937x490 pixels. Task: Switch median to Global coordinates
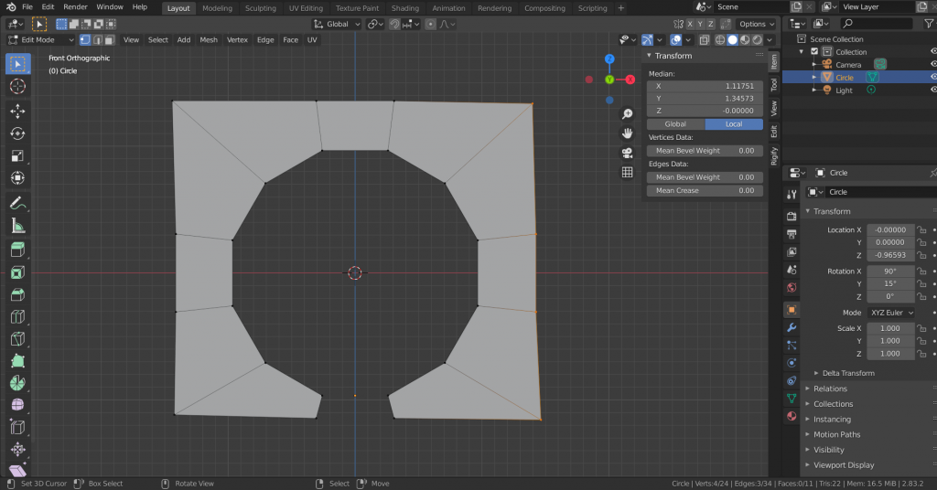(675, 124)
